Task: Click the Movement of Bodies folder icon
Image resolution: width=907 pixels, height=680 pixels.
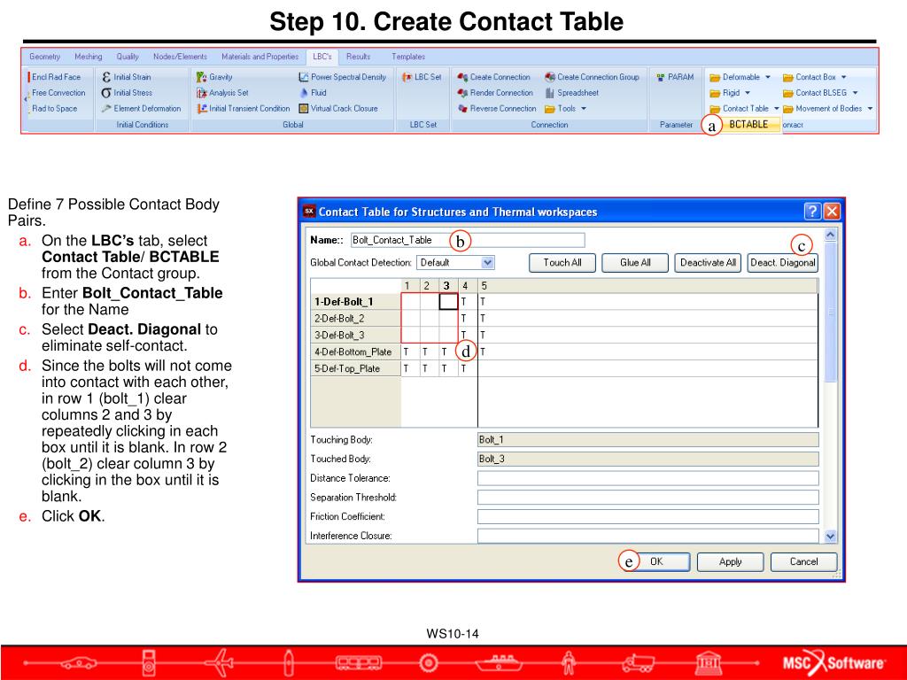Action: 787,109
